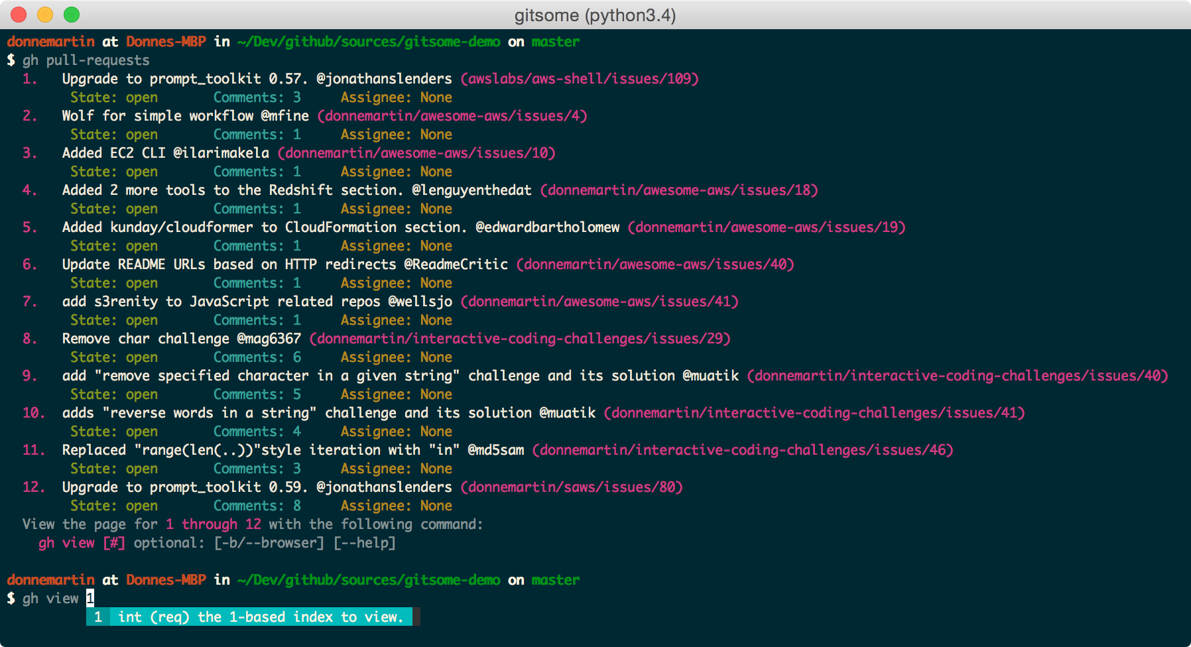
Task: Click the @mfine username
Action: point(285,116)
